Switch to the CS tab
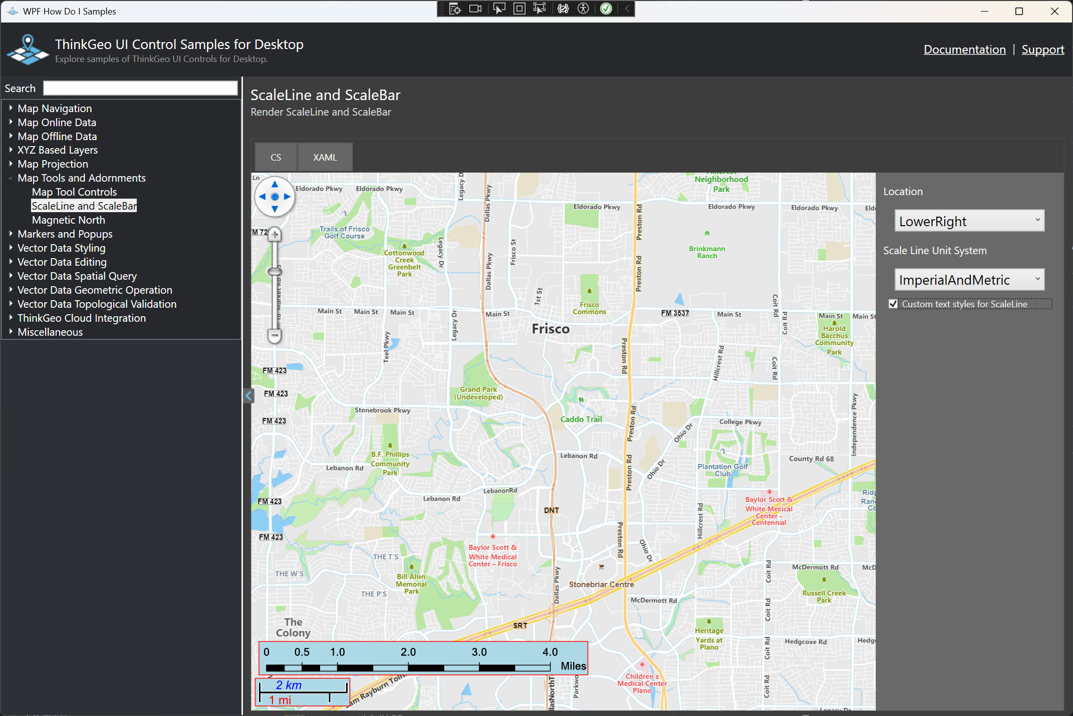 tap(276, 157)
